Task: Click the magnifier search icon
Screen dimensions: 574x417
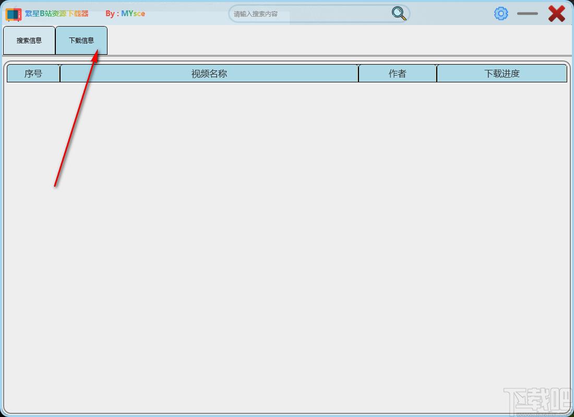Action: coord(399,14)
